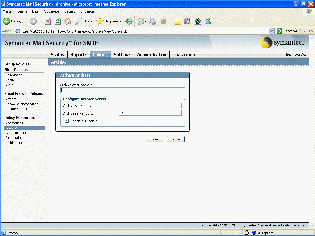This screenshot has height=236, width=315.
Task: Click the yellow note toolbar icon
Action: tap(178, 21)
